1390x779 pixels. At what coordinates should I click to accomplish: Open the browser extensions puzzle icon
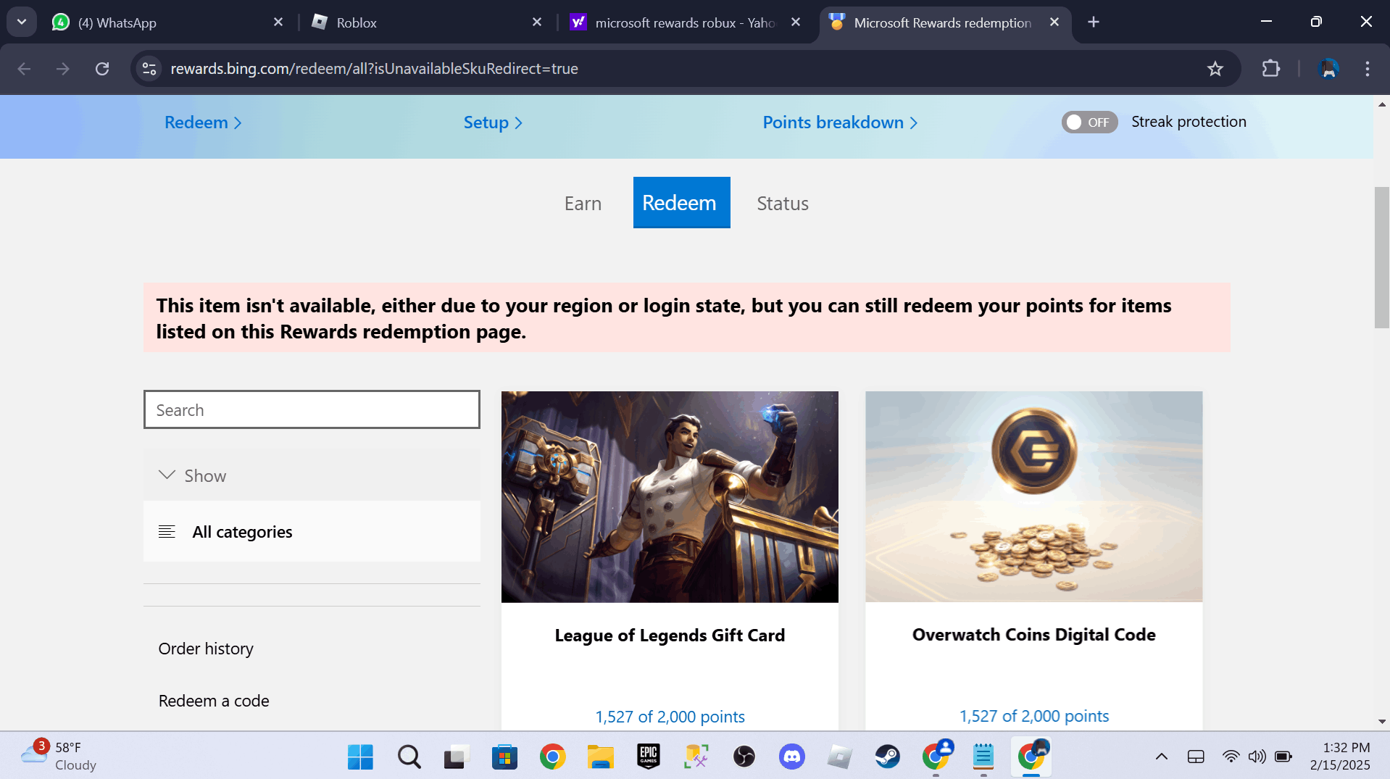[x=1272, y=69]
